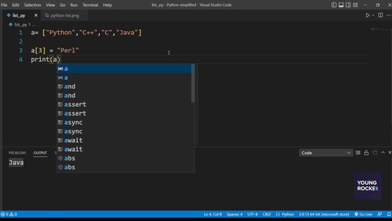Open editor More Actions ellipsis
Viewport: 392px width, 221px height.
[388, 15]
